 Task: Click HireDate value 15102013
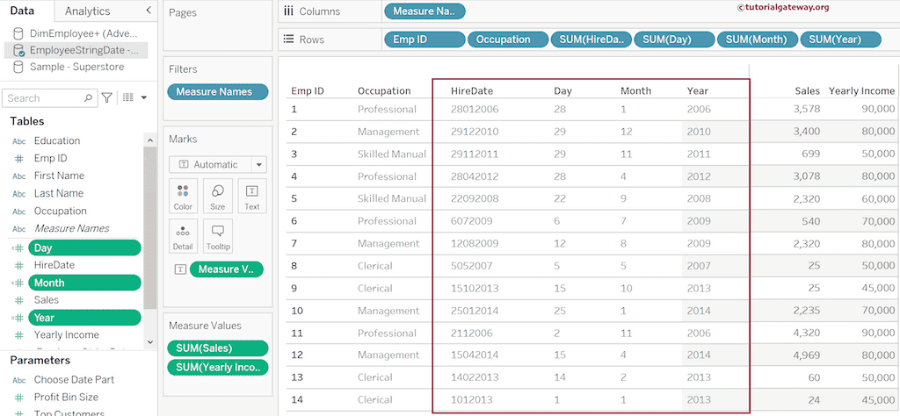click(475, 288)
